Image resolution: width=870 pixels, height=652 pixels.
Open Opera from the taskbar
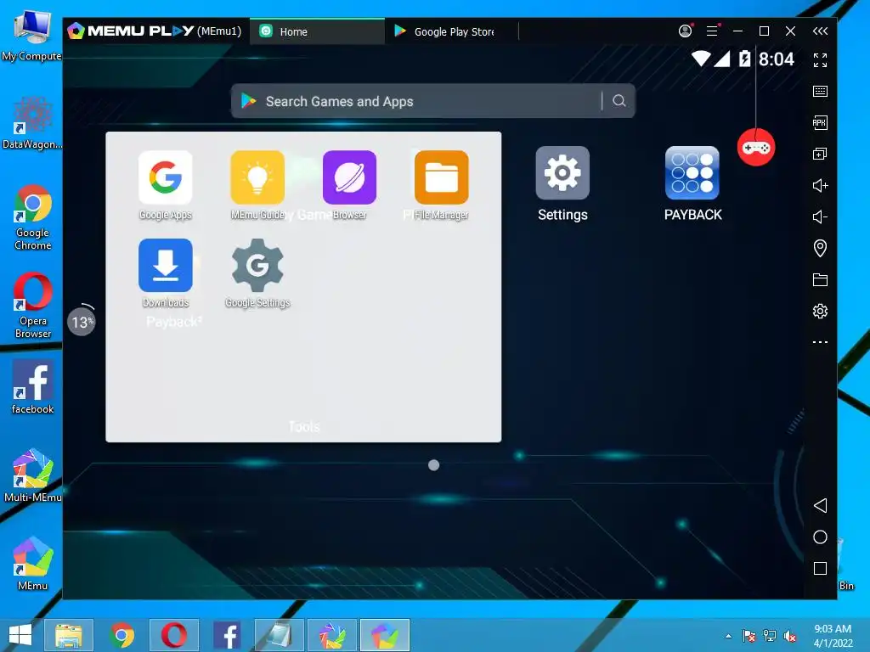pos(174,635)
